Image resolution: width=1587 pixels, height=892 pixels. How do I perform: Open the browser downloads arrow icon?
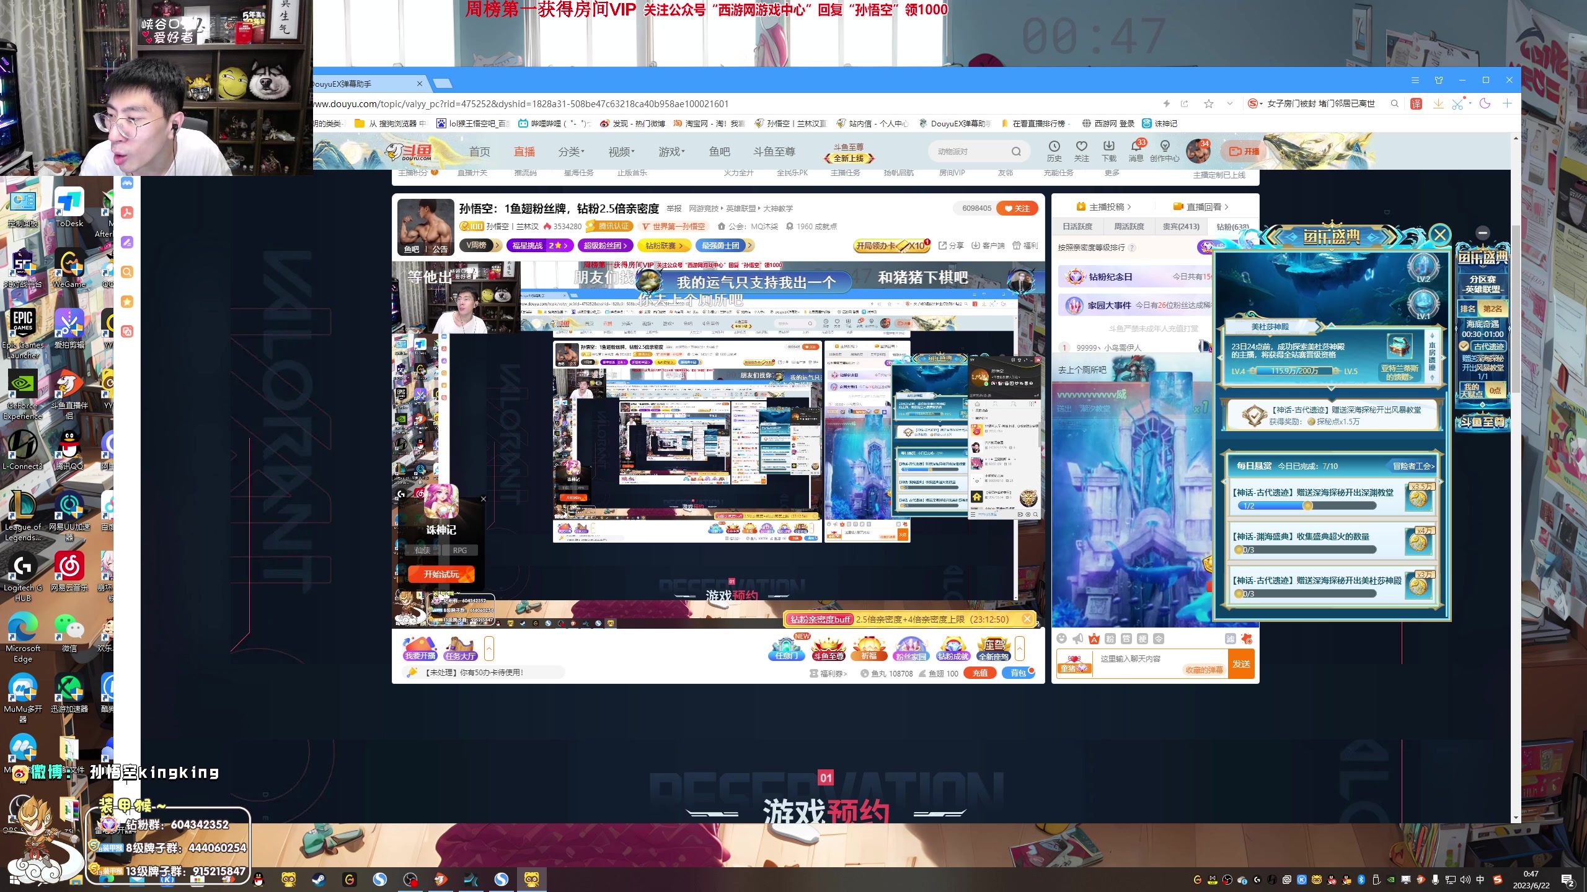(1438, 103)
